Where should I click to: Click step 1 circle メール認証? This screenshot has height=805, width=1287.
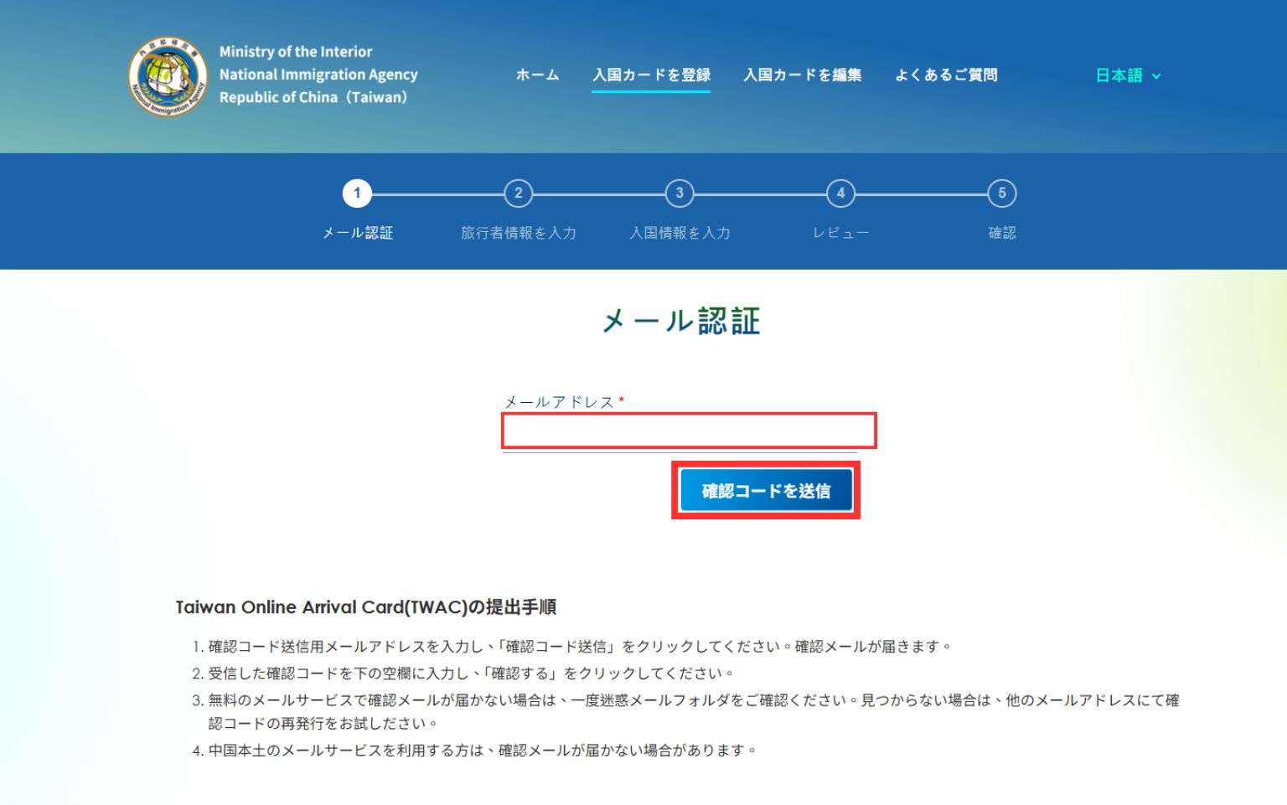pos(357,194)
